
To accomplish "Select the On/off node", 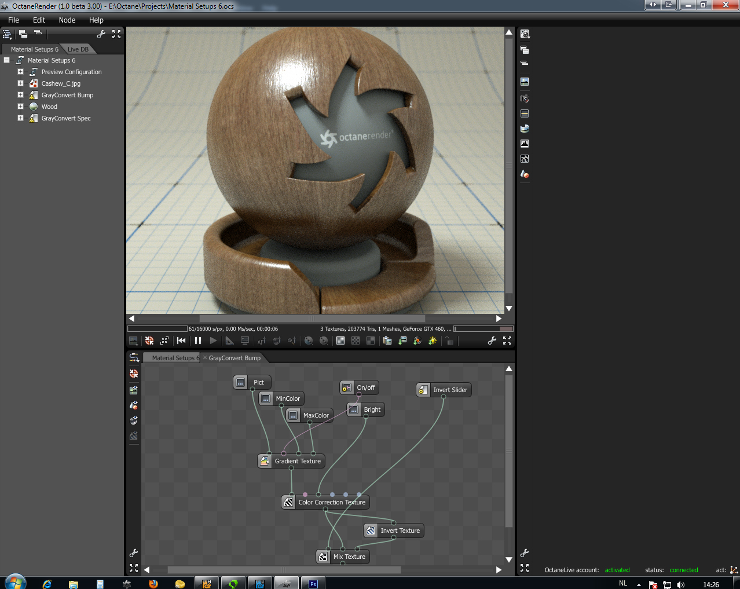I will (x=359, y=387).
